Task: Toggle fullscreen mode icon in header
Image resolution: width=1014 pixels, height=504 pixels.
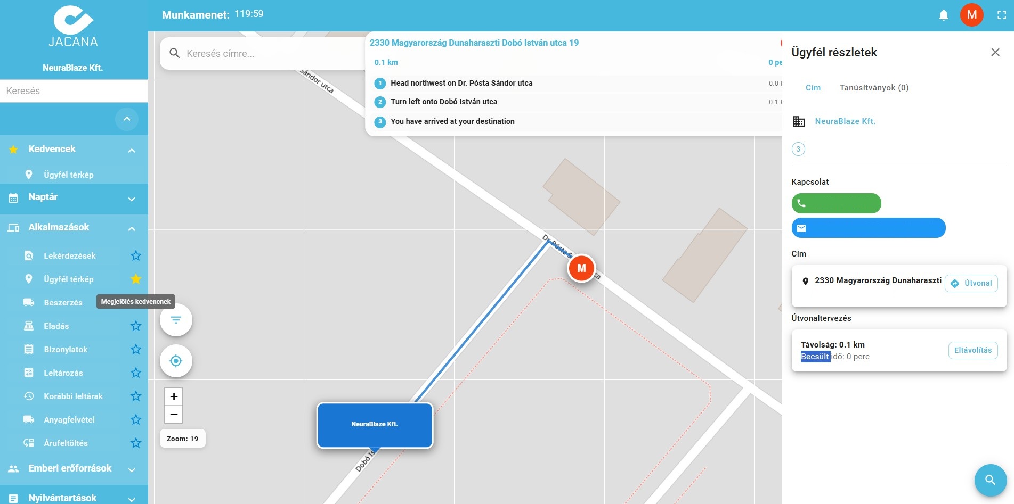Action: click(x=1002, y=15)
